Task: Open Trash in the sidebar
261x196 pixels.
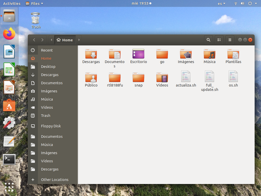Action: point(45,116)
